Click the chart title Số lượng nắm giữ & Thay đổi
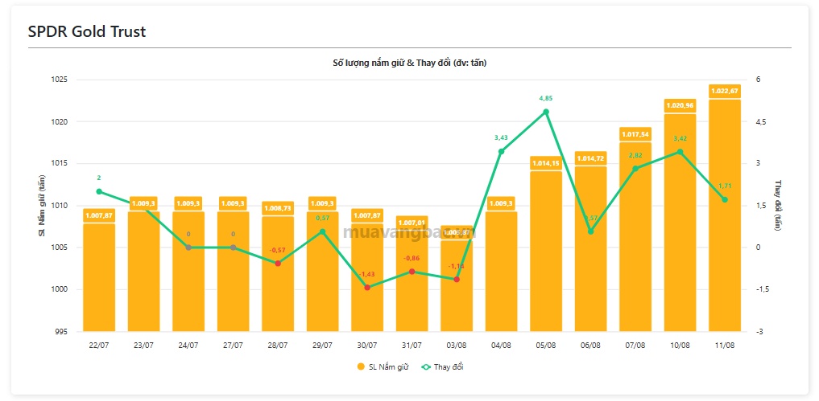The image size is (819, 401). 410,63
